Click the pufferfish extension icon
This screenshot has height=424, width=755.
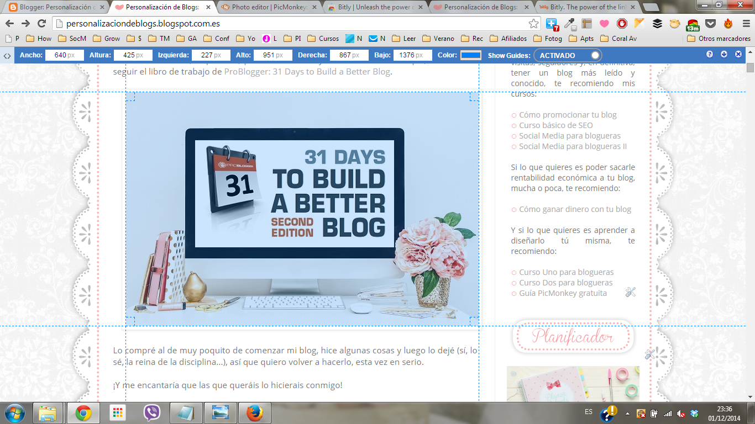point(674,24)
